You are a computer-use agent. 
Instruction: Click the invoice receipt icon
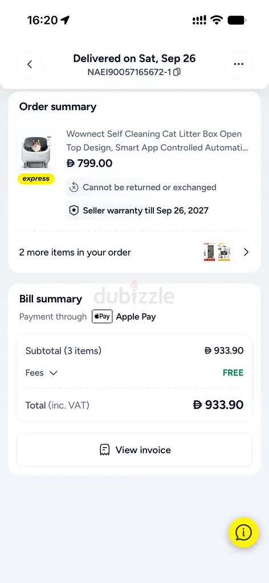click(x=104, y=450)
